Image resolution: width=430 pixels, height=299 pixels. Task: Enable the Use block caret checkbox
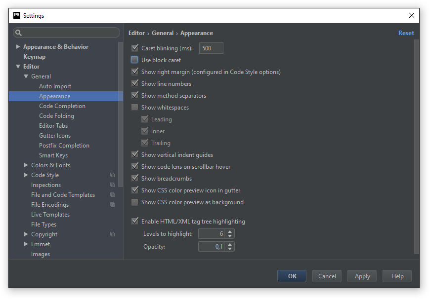[x=134, y=60]
